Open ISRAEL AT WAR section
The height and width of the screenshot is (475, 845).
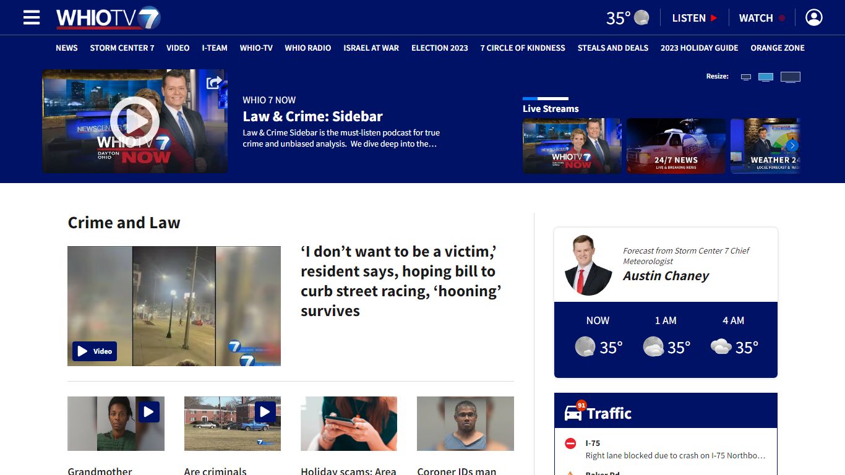(x=371, y=48)
